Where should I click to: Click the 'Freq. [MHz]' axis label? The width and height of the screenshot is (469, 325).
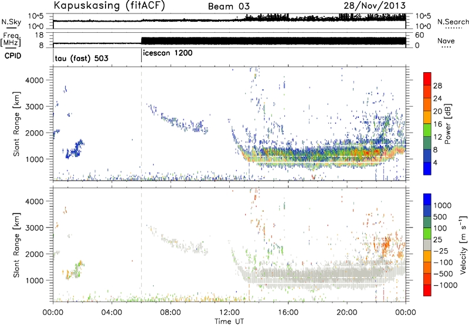11,39
